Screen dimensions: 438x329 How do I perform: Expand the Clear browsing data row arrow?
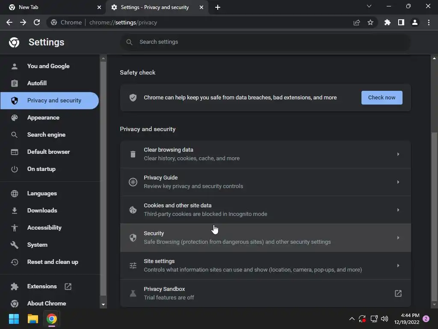(398, 154)
